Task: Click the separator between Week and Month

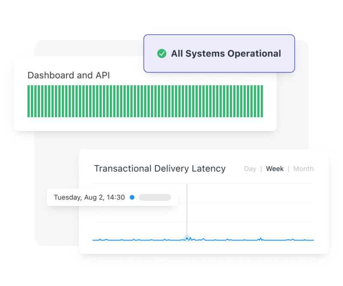Action: [x=288, y=169]
